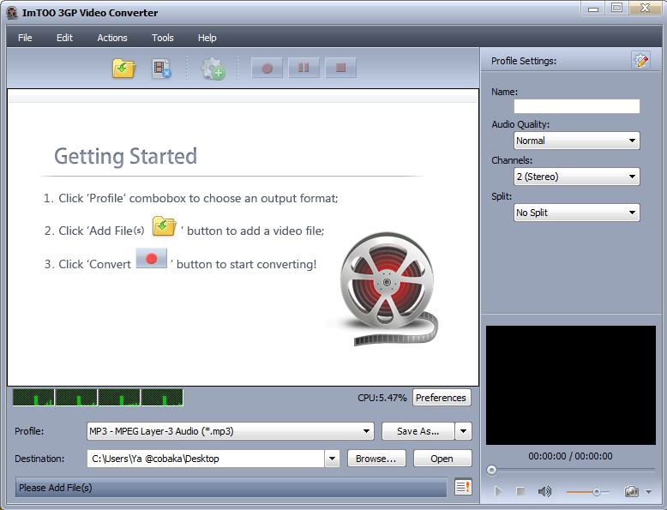Click the Stop conversion toolbar button
The image size is (667, 510).
[x=340, y=68]
